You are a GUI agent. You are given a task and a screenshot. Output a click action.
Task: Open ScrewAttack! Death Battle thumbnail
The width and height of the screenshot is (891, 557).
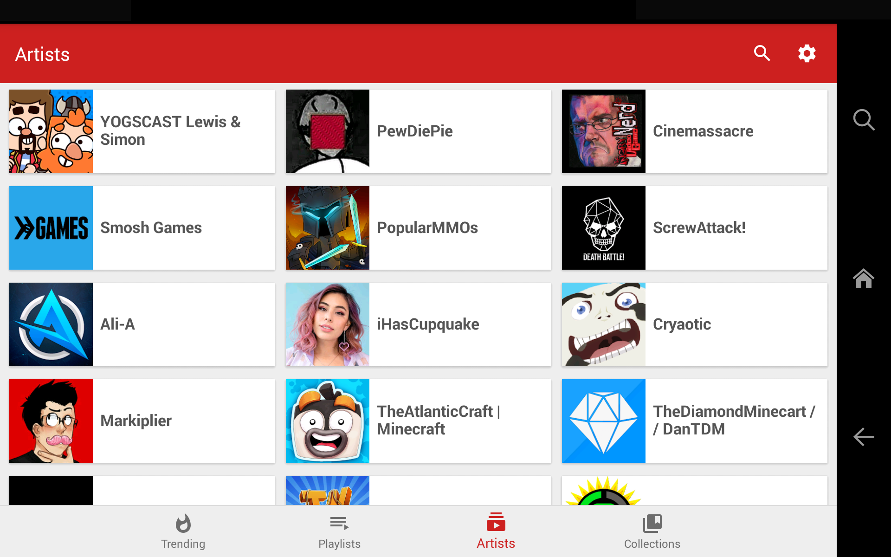(x=603, y=228)
